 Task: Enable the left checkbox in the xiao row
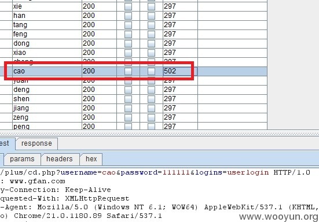pyautogui.click(x=128, y=53)
